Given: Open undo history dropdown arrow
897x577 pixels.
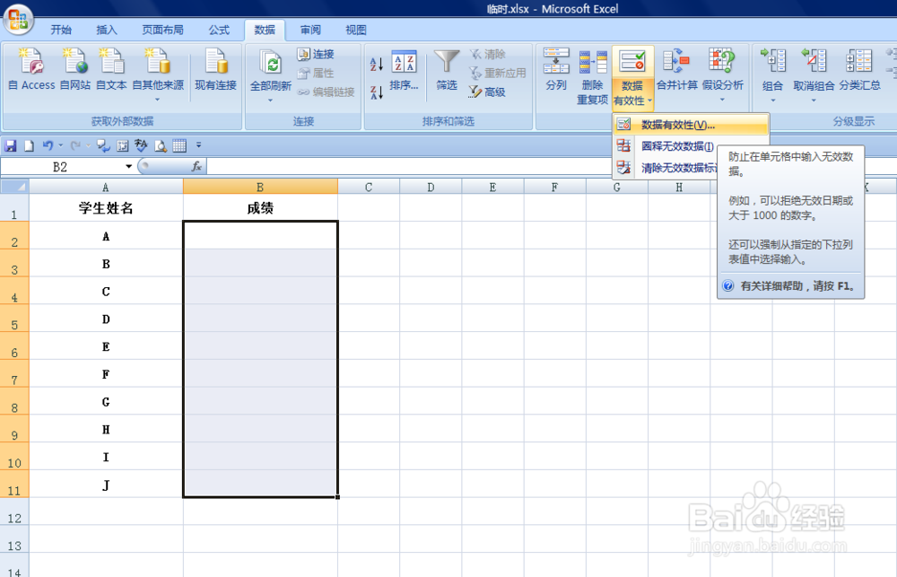Looking at the screenshot, I should (61, 146).
